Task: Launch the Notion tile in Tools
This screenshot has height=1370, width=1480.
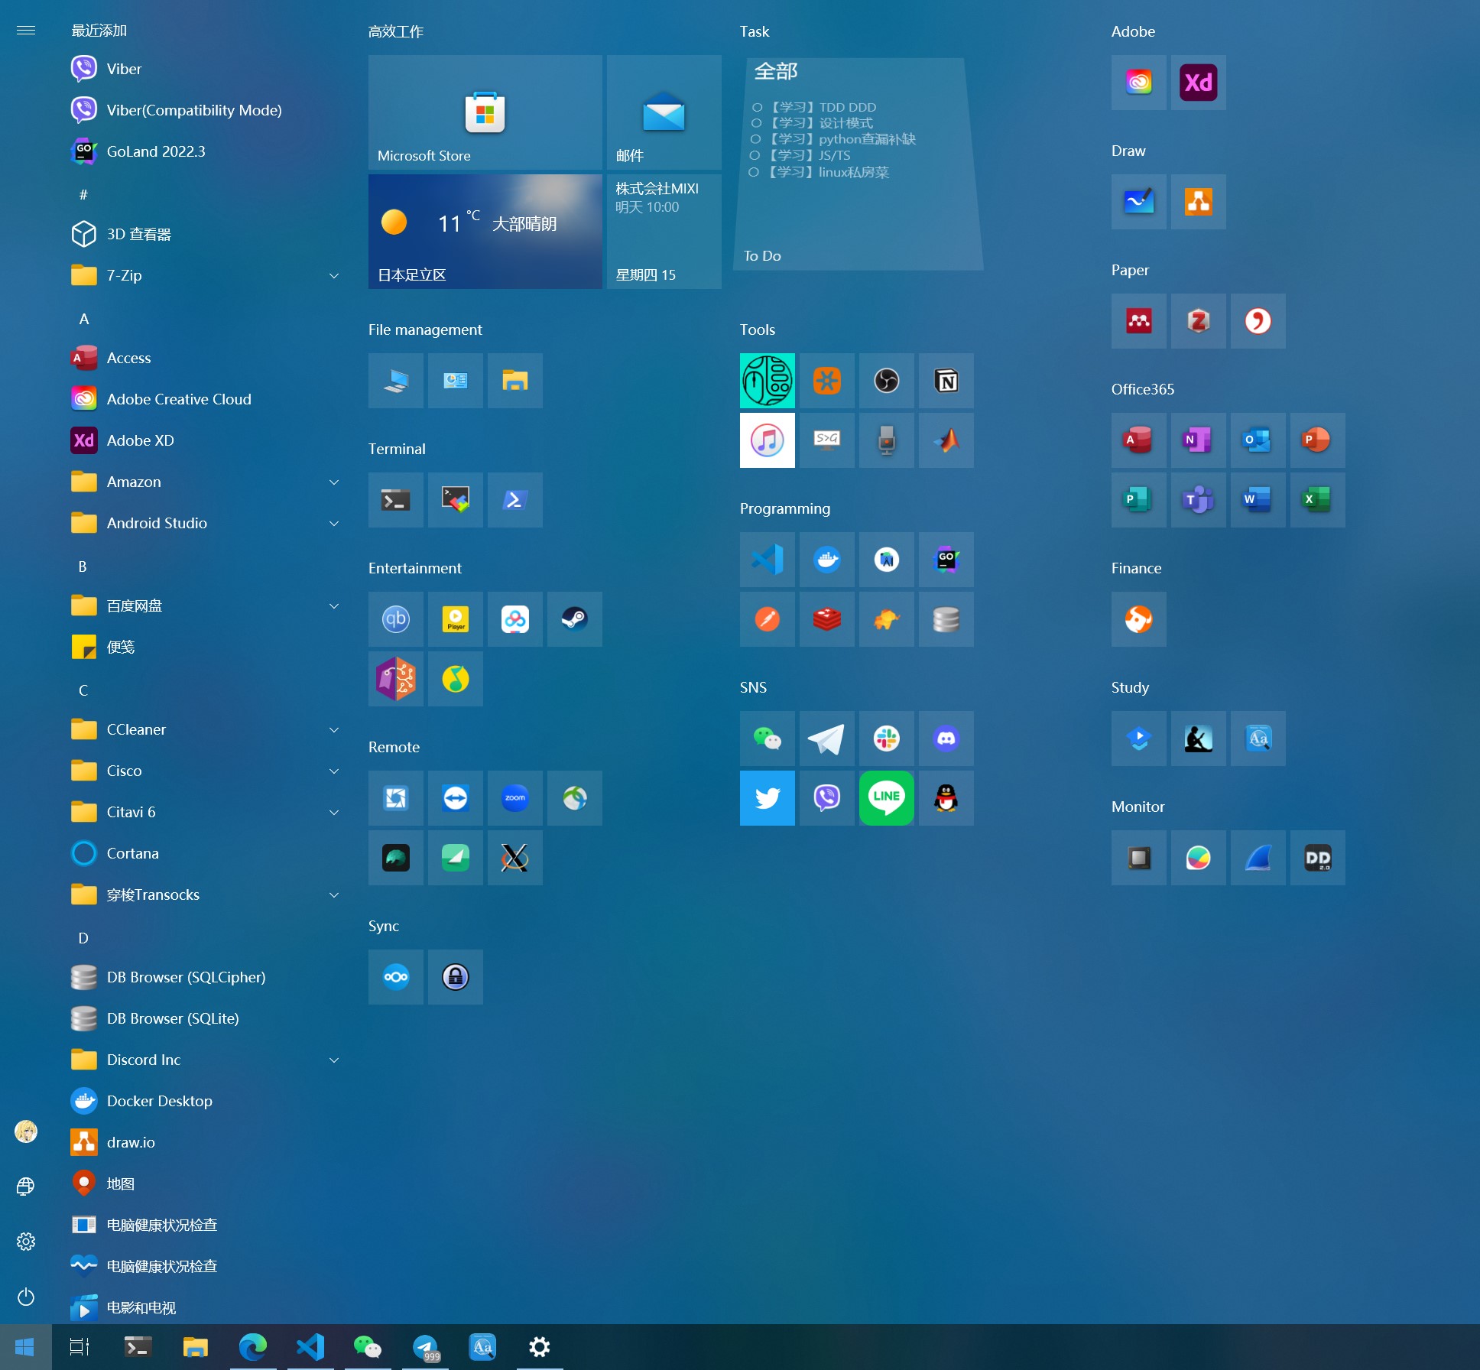Action: click(946, 381)
